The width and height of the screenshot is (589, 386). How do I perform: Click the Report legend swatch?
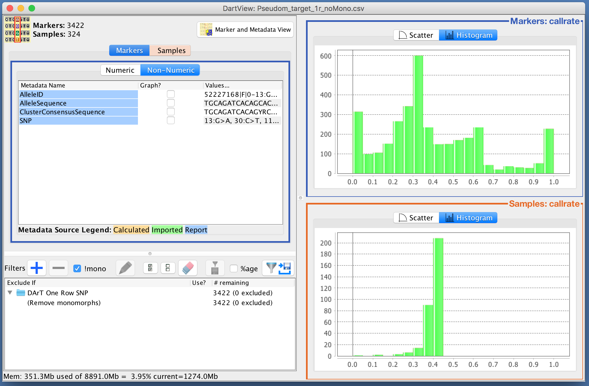(196, 230)
